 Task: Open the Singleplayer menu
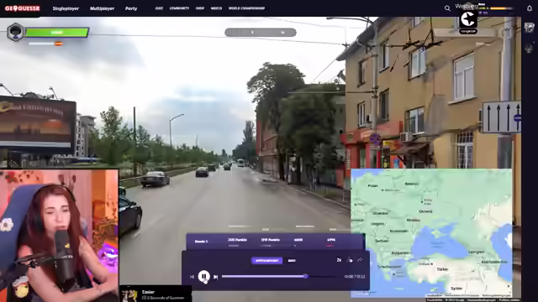(66, 8)
